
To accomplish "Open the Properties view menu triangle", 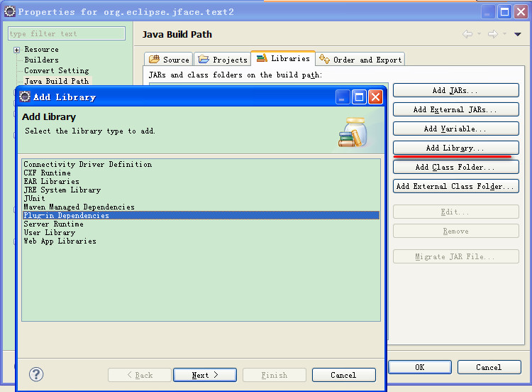I will [x=517, y=34].
